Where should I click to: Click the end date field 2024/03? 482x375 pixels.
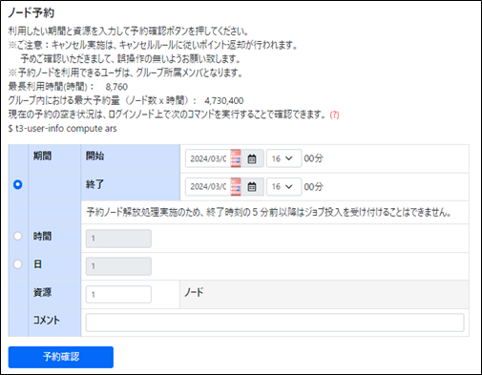(x=208, y=186)
